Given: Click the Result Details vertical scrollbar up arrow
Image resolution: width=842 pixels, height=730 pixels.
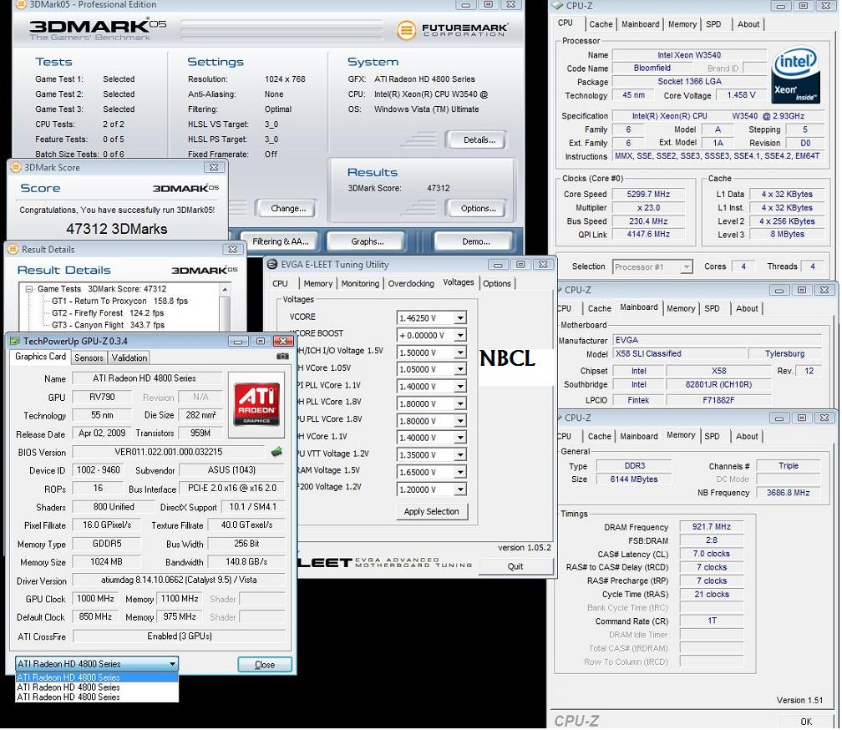Looking at the screenshot, I should [225, 289].
